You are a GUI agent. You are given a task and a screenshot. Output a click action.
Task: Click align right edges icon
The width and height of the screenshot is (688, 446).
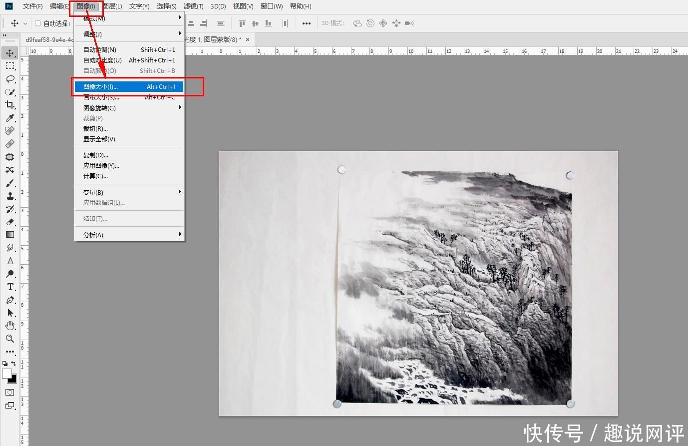(203, 23)
